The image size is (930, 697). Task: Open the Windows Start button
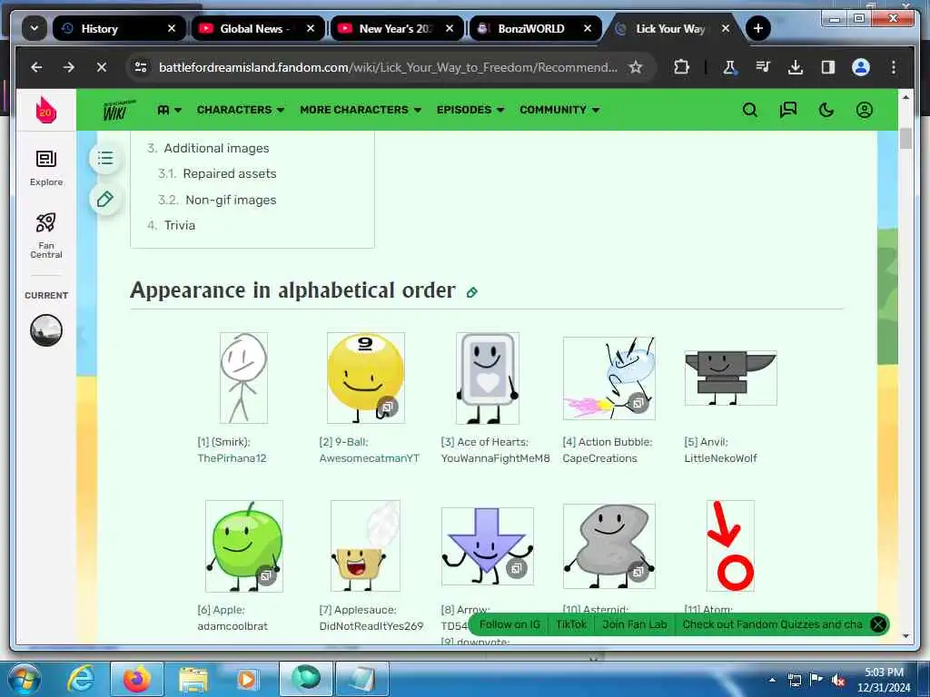(x=24, y=679)
